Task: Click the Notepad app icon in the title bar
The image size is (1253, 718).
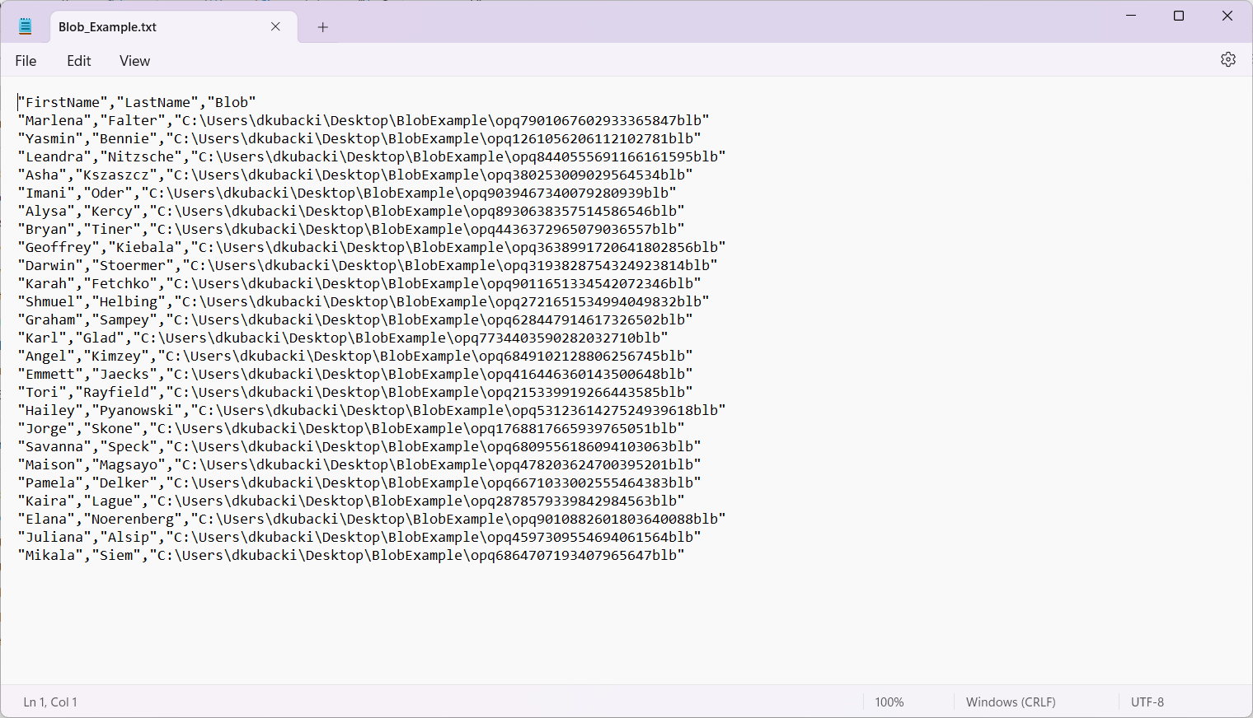Action: point(26,26)
